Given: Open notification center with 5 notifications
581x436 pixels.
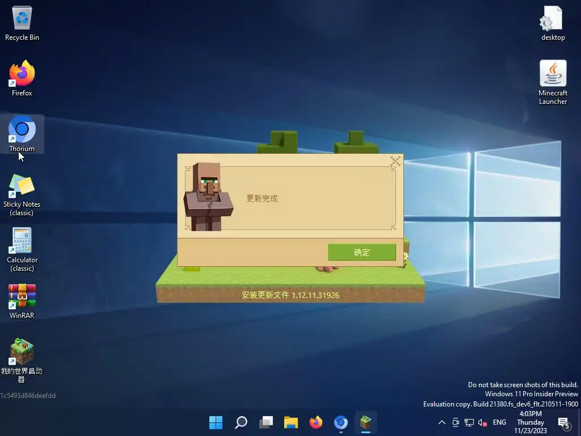Looking at the screenshot, I should (x=564, y=422).
